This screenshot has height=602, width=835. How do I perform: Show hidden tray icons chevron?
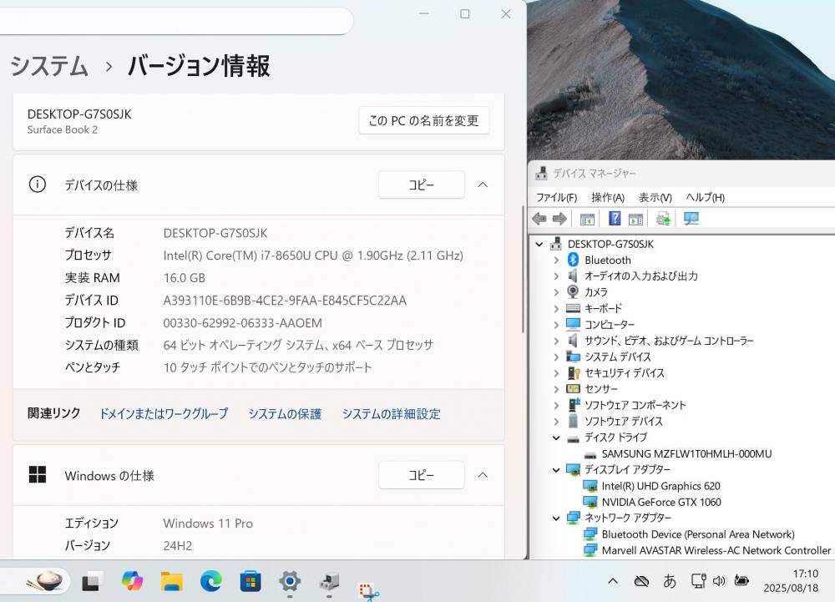click(x=612, y=581)
